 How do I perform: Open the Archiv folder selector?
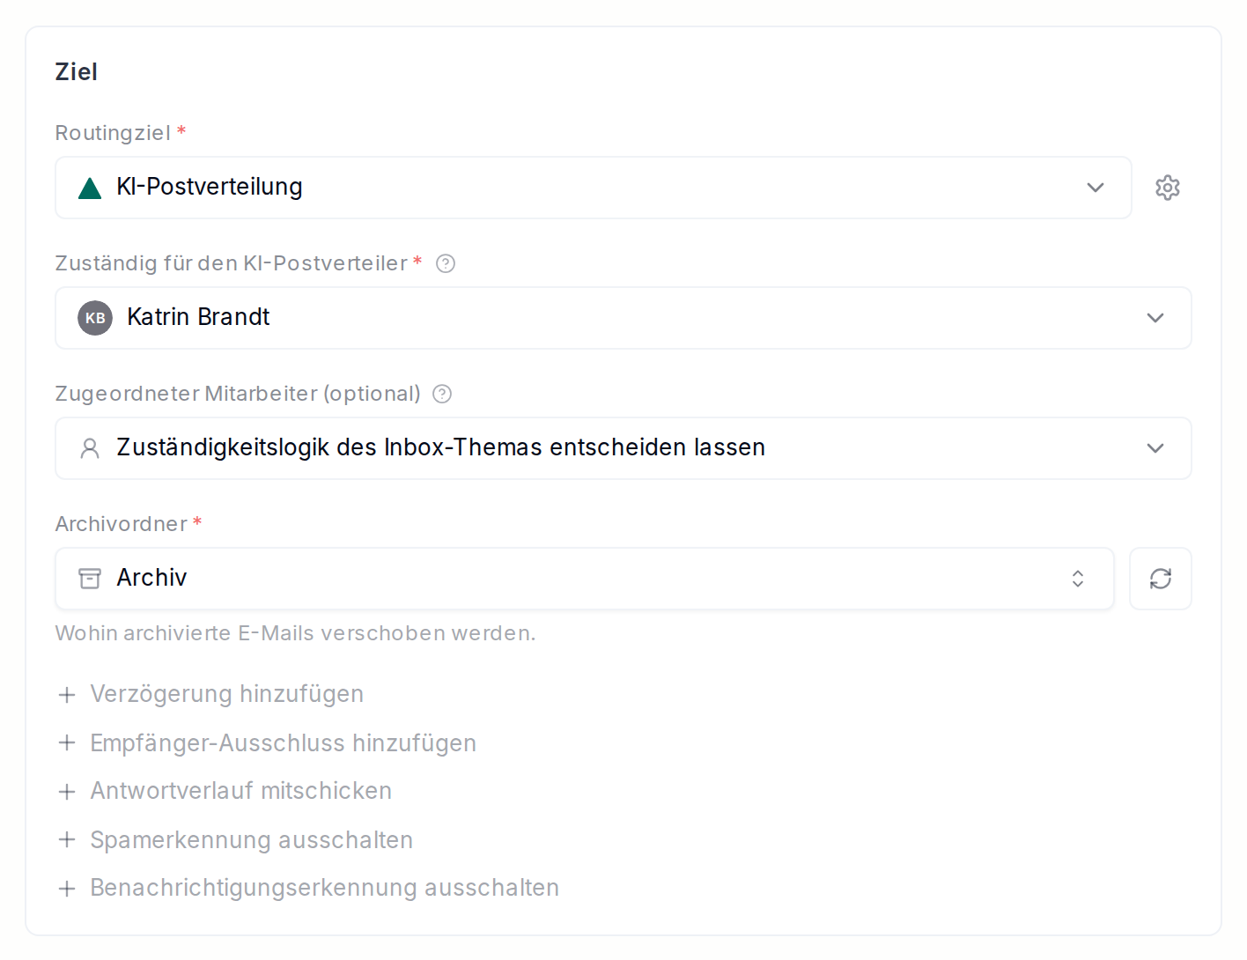(x=584, y=579)
